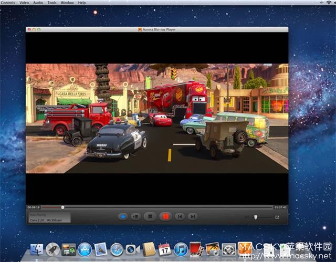Open FaceTime camera icon in Dock
This screenshot has width=336, height=262.
click(133, 249)
